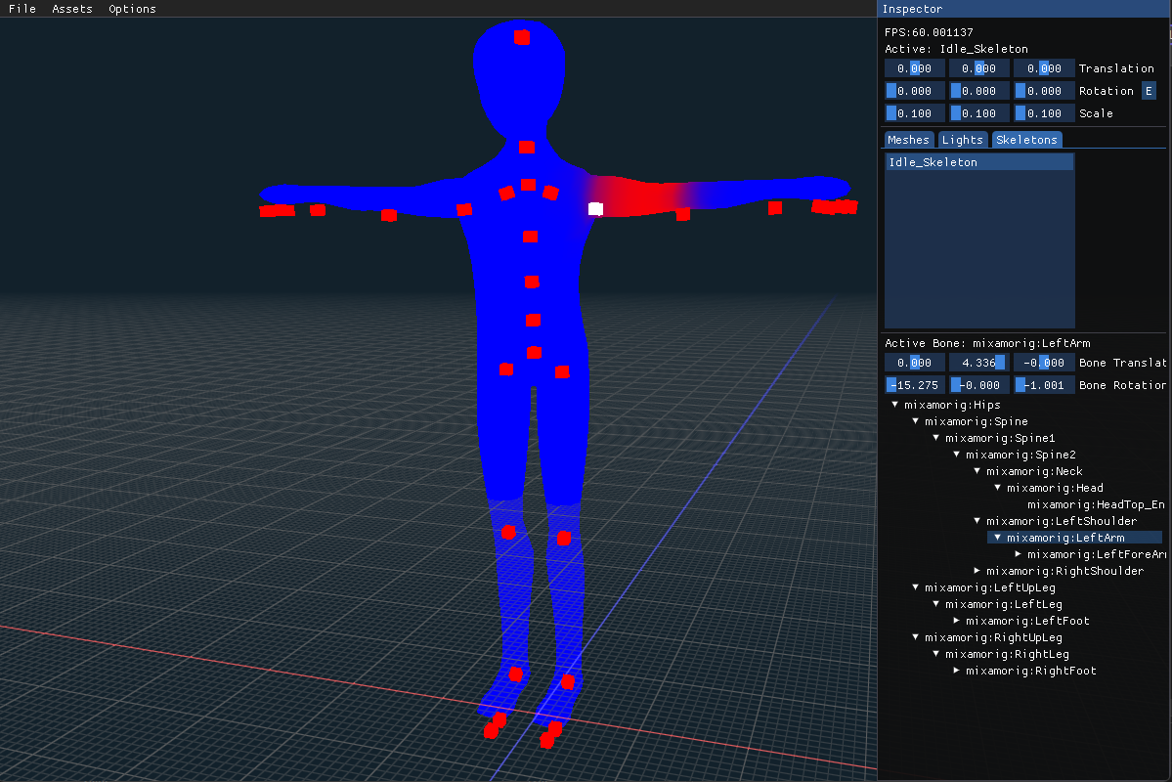Open the File menu
Screen dimensions: 1172x782
click(x=21, y=9)
